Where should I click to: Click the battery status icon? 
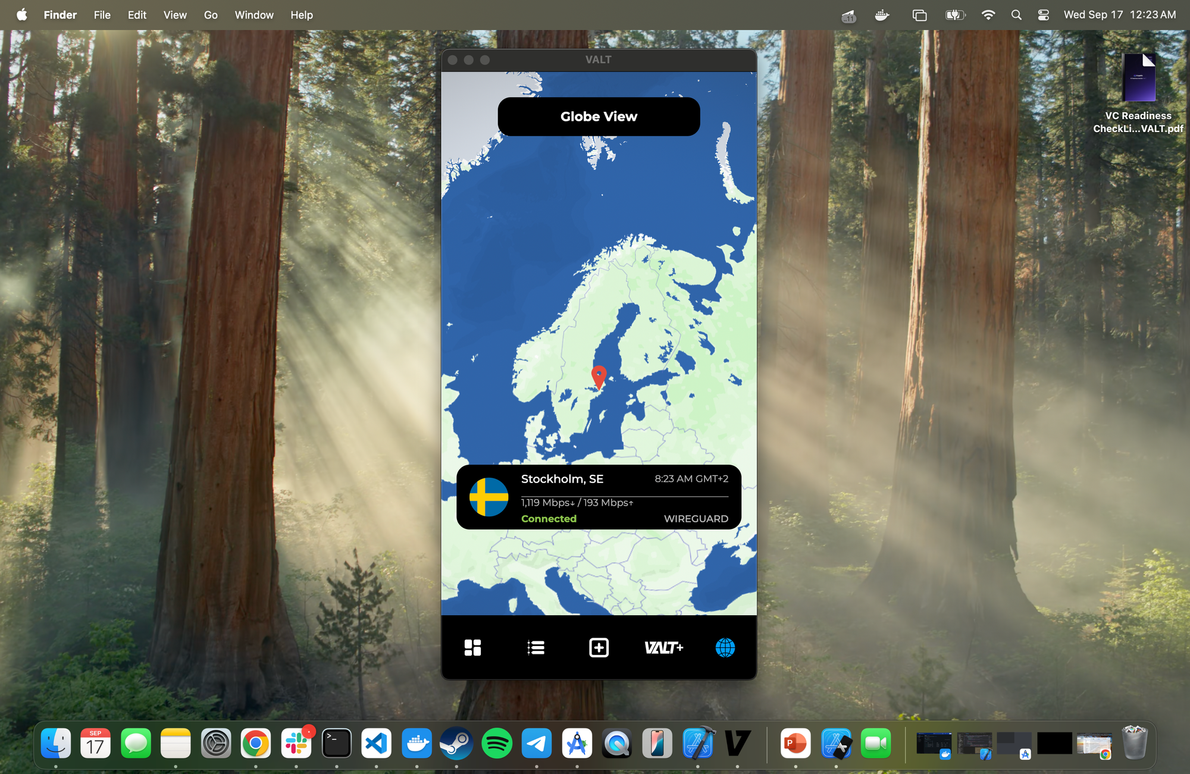(x=956, y=15)
